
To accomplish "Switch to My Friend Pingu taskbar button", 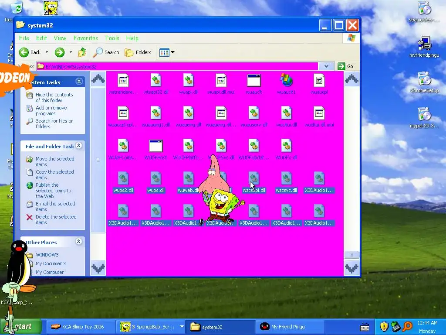I will point(290,327).
